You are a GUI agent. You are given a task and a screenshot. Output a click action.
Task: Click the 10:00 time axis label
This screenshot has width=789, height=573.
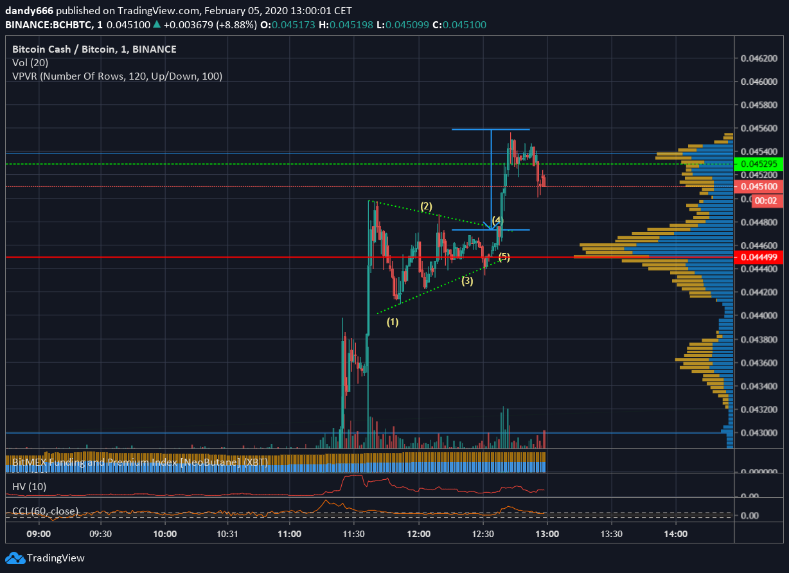click(164, 534)
